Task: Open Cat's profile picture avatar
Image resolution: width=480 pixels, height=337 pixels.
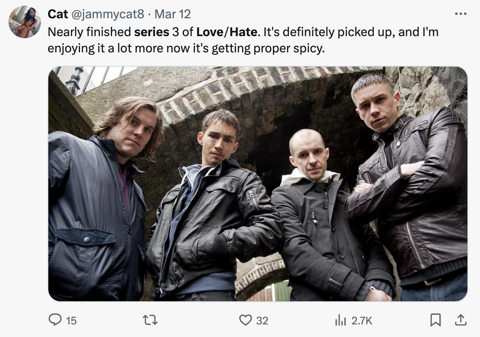Action: point(24,22)
